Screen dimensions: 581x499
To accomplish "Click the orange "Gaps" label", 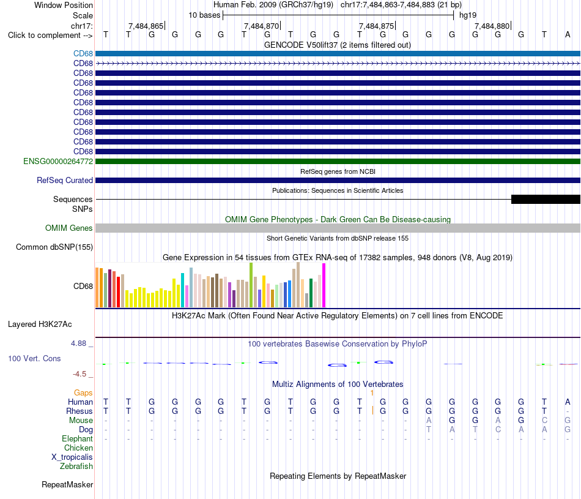I will (83, 392).
